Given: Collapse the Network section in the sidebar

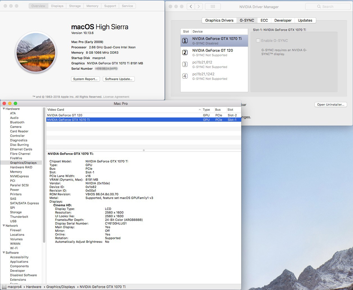Looking at the screenshot, I should point(4,226).
